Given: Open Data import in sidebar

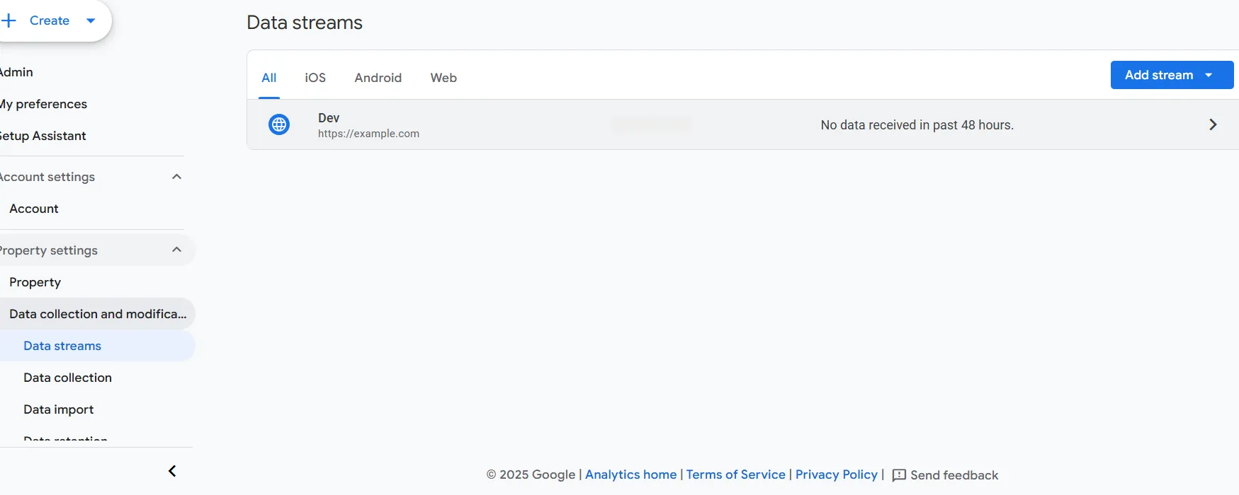Looking at the screenshot, I should [58, 409].
